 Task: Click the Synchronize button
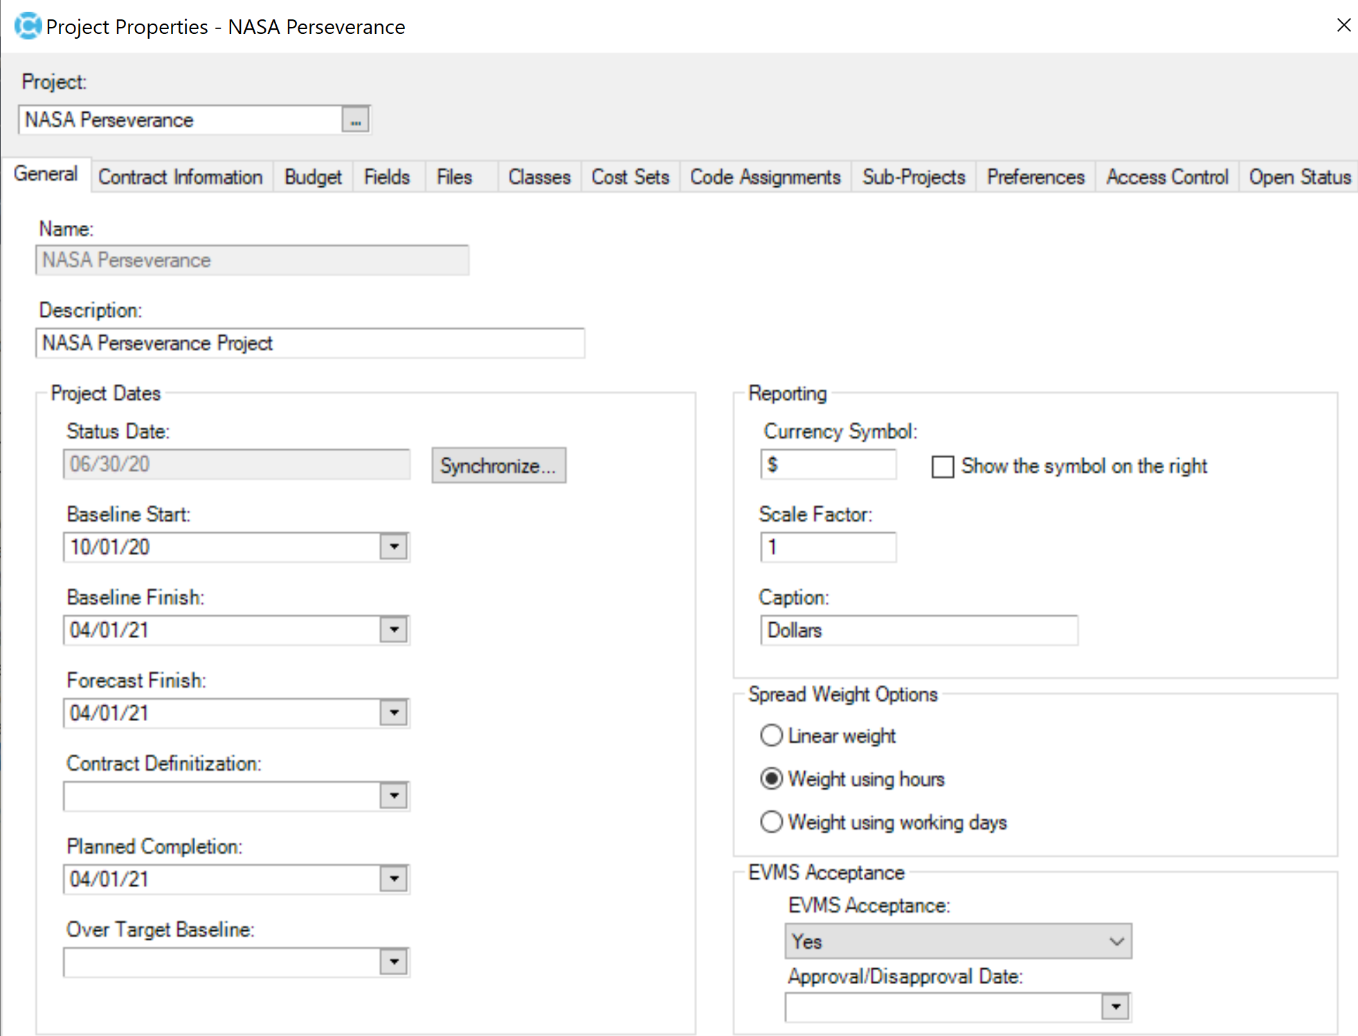coord(498,465)
